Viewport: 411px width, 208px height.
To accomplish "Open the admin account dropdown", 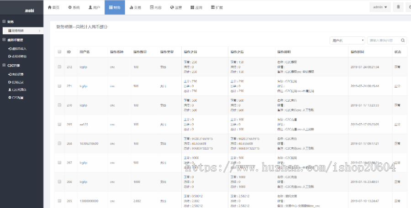I will coord(380,7).
